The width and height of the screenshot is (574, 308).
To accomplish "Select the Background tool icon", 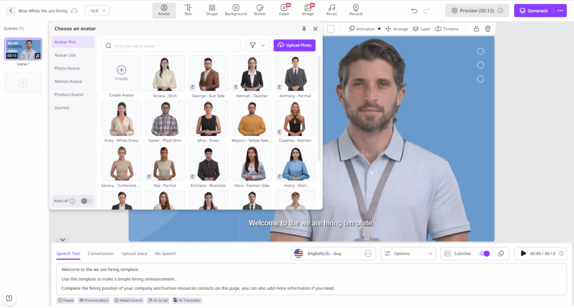I will click(x=235, y=10).
